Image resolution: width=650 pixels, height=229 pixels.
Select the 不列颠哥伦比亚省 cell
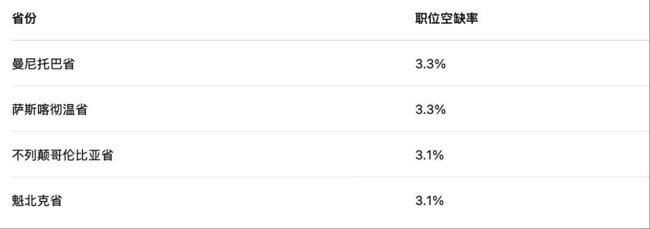[62, 155]
